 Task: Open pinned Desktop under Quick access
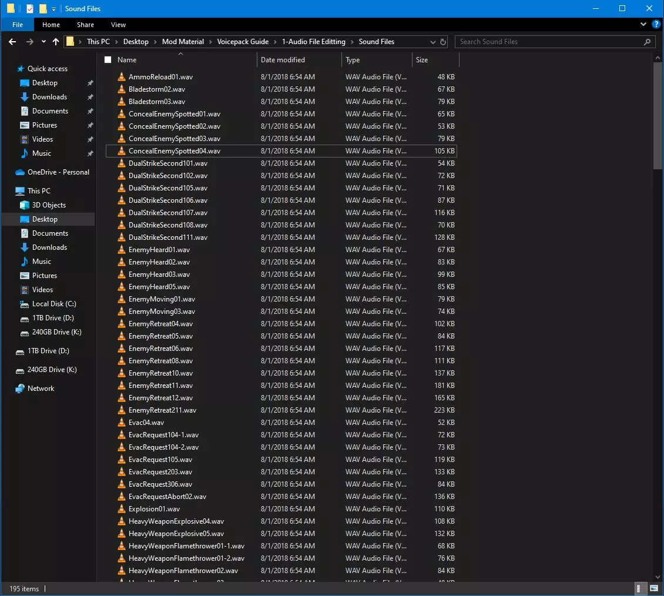[45, 83]
